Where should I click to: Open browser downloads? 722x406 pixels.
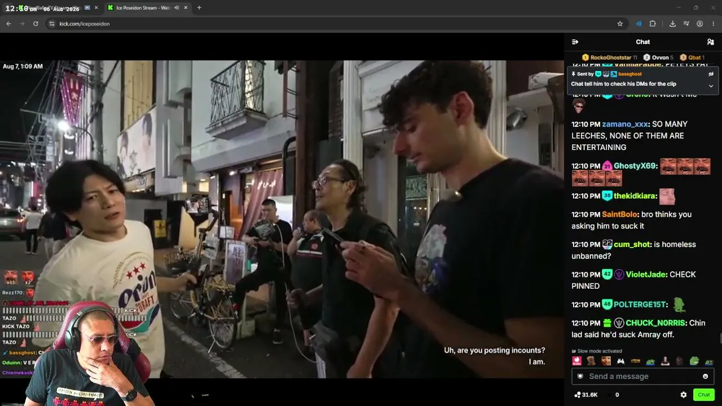(672, 24)
